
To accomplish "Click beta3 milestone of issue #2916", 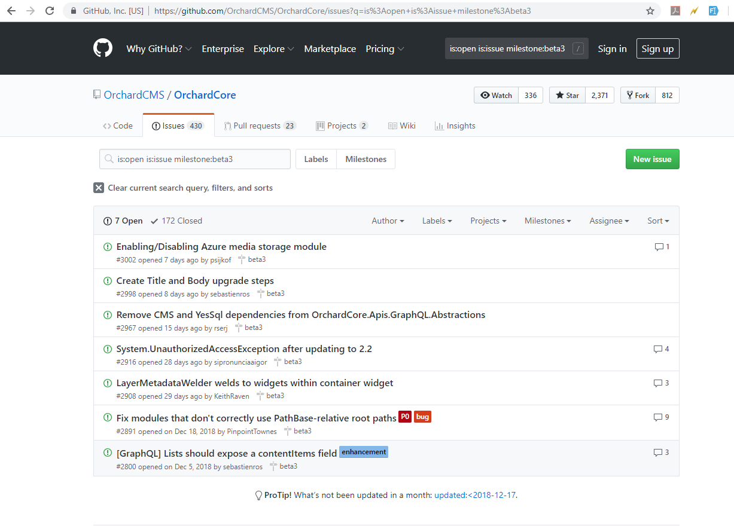I will (288, 362).
